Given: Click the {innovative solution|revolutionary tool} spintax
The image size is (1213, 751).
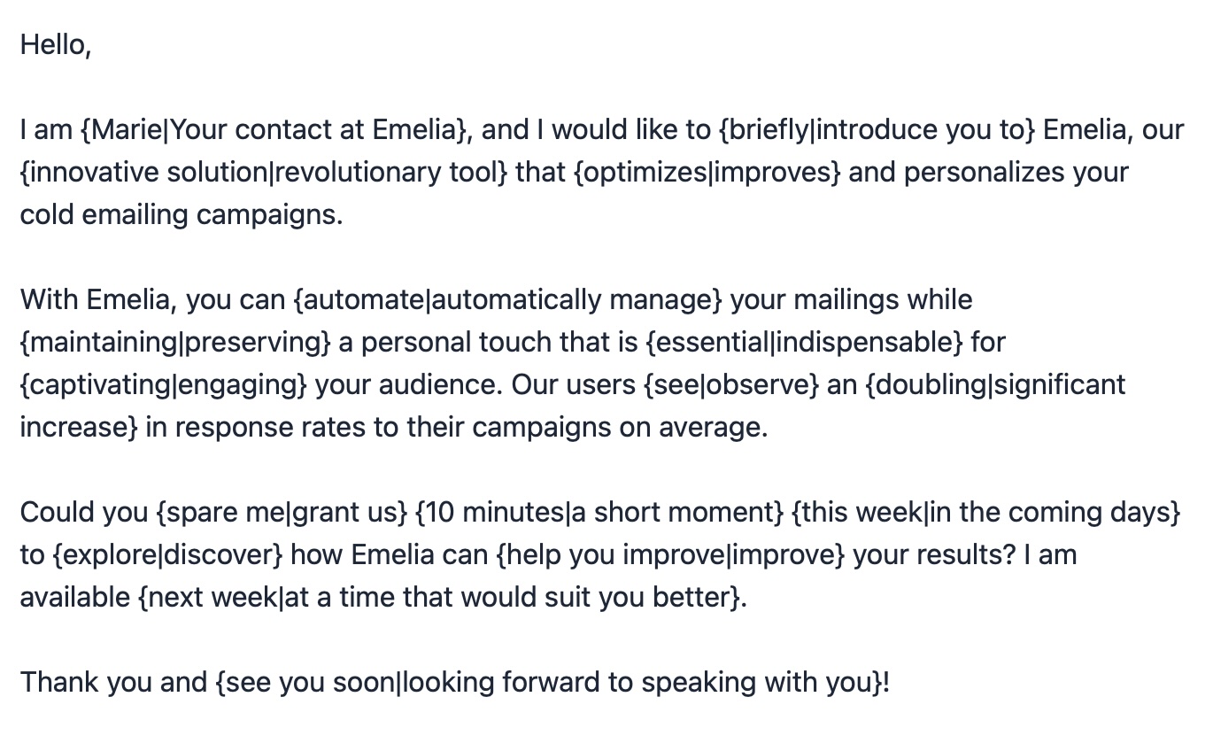Looking at the screenshot, I should [264, 172].
